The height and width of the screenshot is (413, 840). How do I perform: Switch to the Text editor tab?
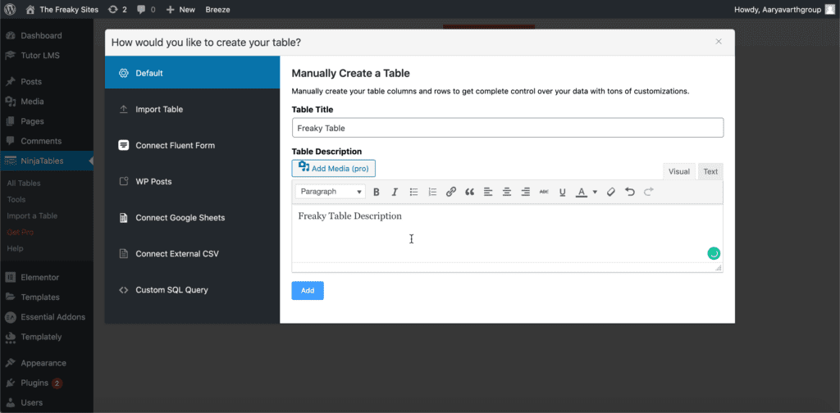710,172
